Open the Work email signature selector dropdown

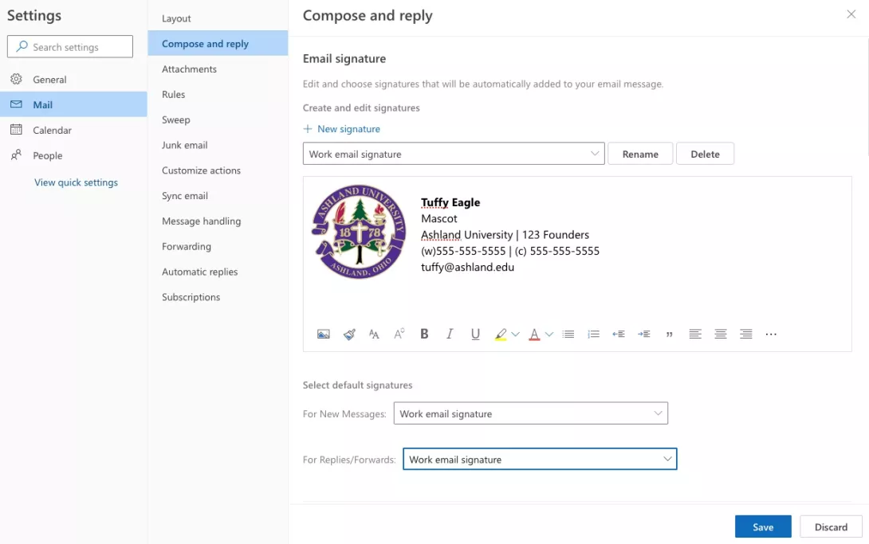pyautogui.click(x=454, y=154)
